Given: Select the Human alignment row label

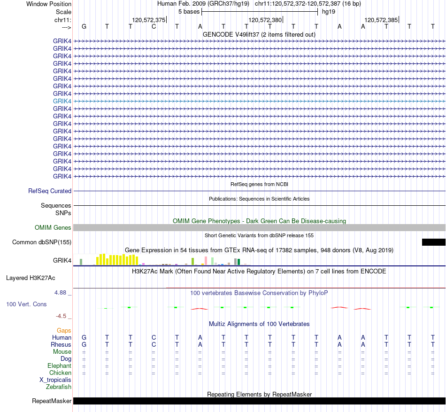Looking at the screenshot, I should (x=62, y=337).
